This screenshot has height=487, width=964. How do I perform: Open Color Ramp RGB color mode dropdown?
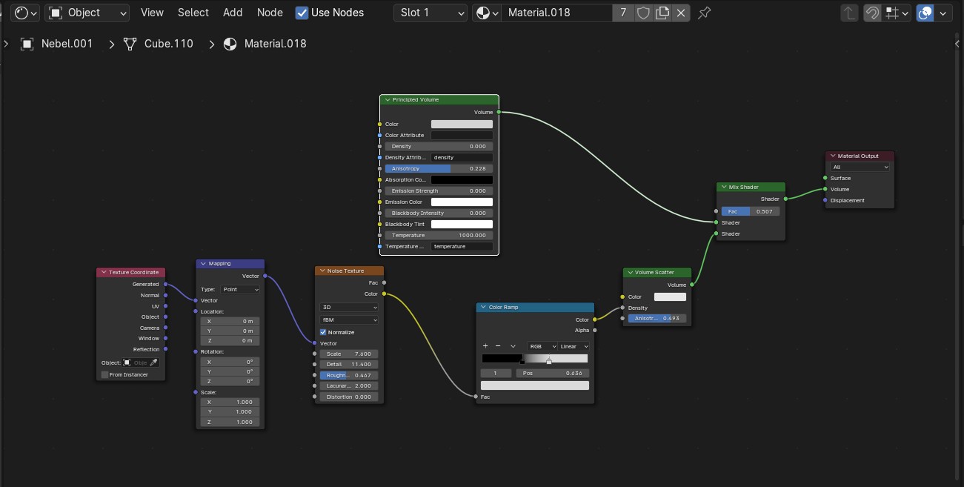point(542,346)
